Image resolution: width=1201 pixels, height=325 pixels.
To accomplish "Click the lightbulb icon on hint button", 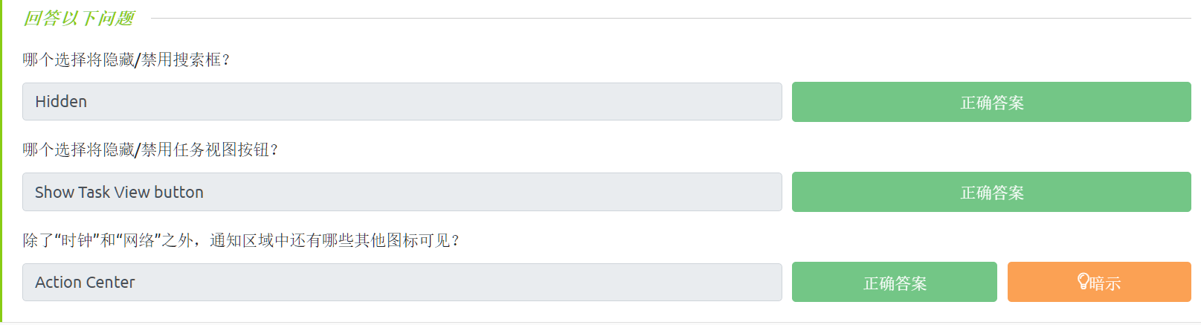I will (1084, 281).
